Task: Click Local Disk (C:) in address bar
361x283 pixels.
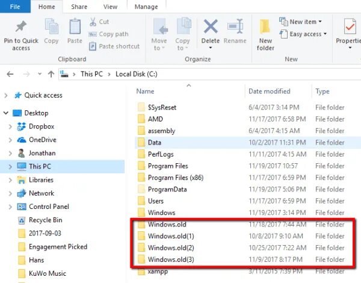Action: pyautogui.click(x=137, y=74)
